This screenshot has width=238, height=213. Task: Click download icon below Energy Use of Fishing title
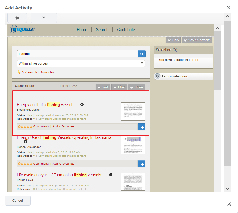(25, 142)
